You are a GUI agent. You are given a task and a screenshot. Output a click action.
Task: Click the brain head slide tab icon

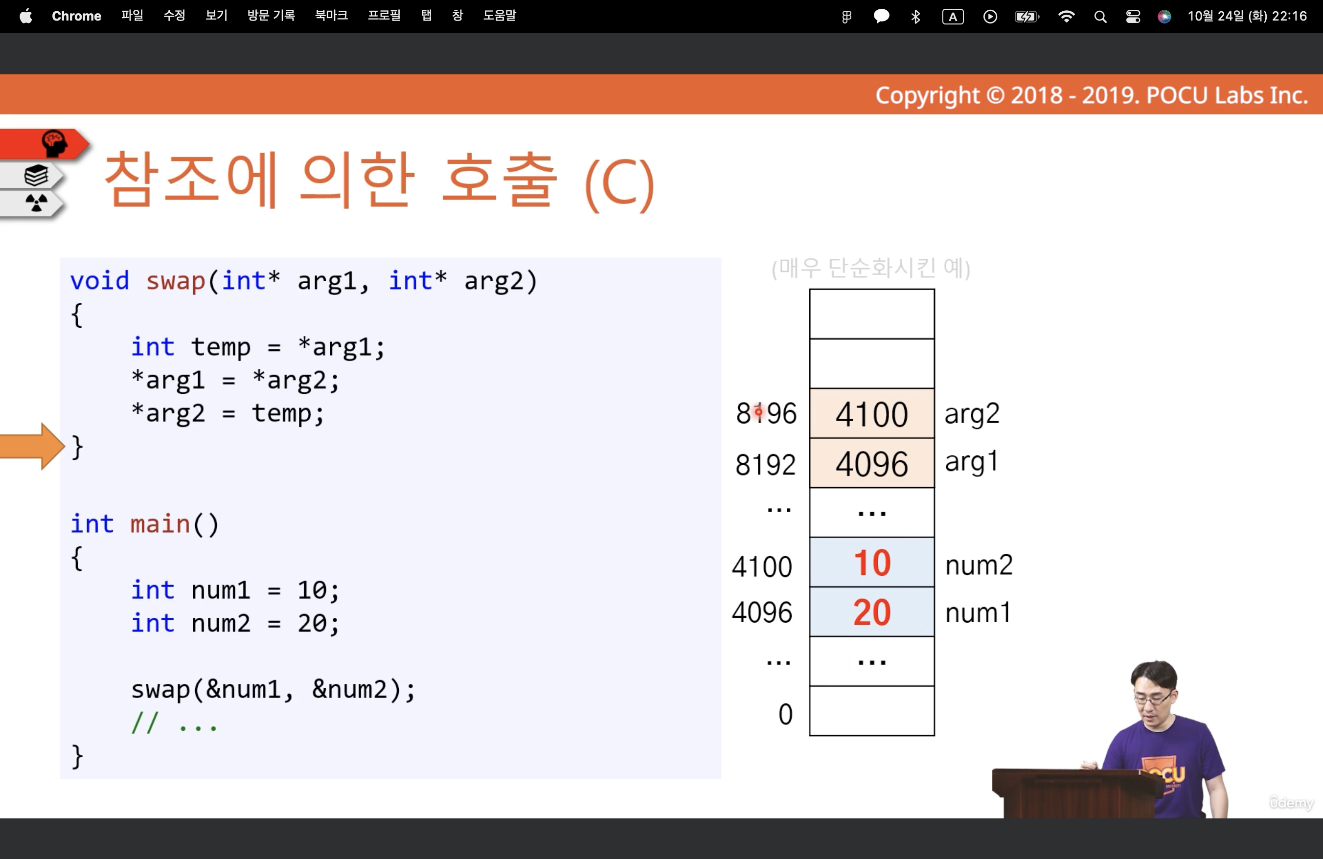54,143
